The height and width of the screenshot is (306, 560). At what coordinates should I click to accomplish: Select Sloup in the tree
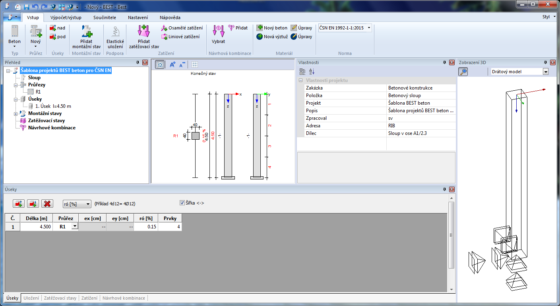point(34,78)
